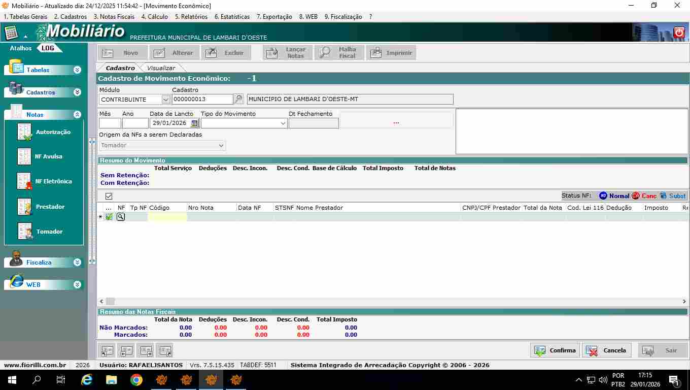Toggle the select-all checkbox above the grid

[x=109, y=196]
